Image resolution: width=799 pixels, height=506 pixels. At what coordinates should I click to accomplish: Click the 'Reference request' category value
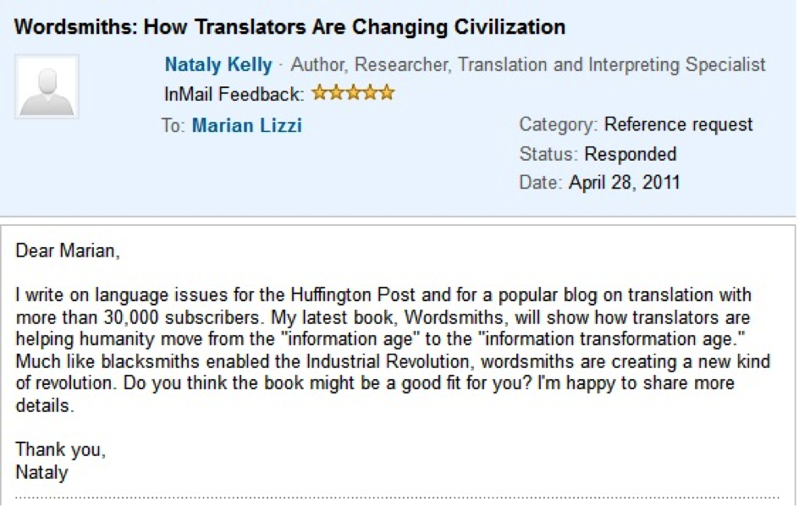(x=678, y=124)
